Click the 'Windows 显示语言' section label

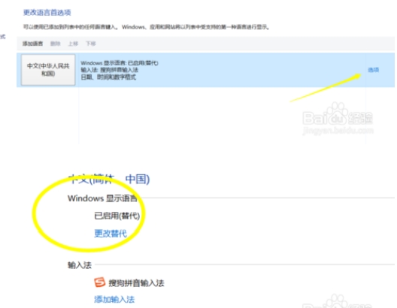[x=102, y=198]
